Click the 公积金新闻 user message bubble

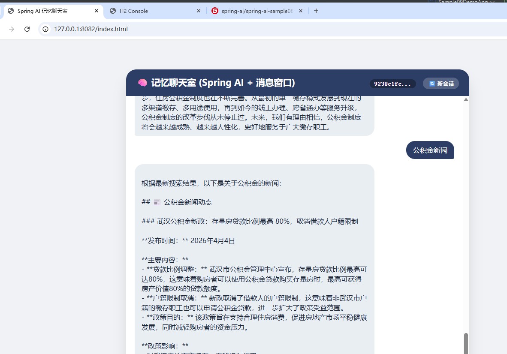click(430, 150)
